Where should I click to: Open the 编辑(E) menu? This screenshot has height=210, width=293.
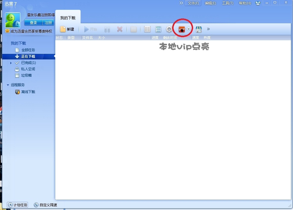coord(210,3)
